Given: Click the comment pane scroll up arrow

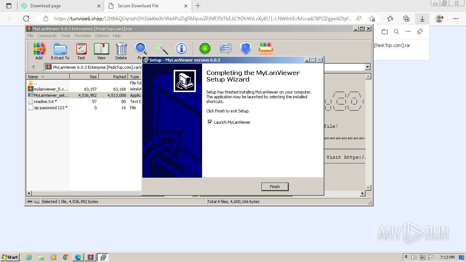Looking at the screenshot, I should pos(368,76).
